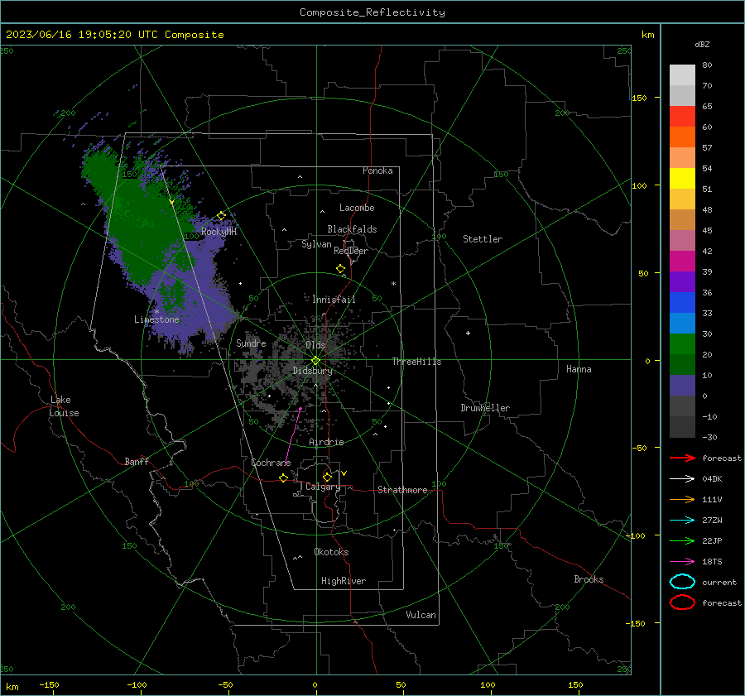Pick the magenta 39–42 dBZ swatch
745x696 pixels.
(682, 262)
